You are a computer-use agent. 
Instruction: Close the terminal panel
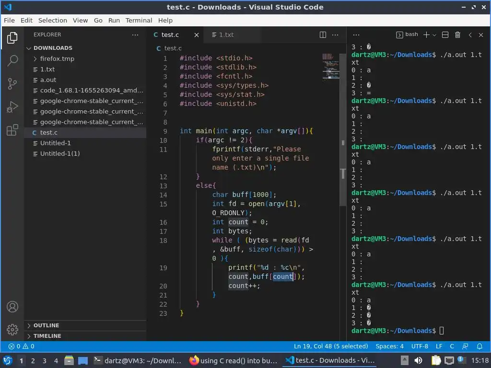pos(481,34)
